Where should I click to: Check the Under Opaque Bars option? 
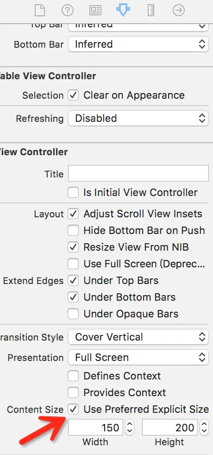[73, 314]
